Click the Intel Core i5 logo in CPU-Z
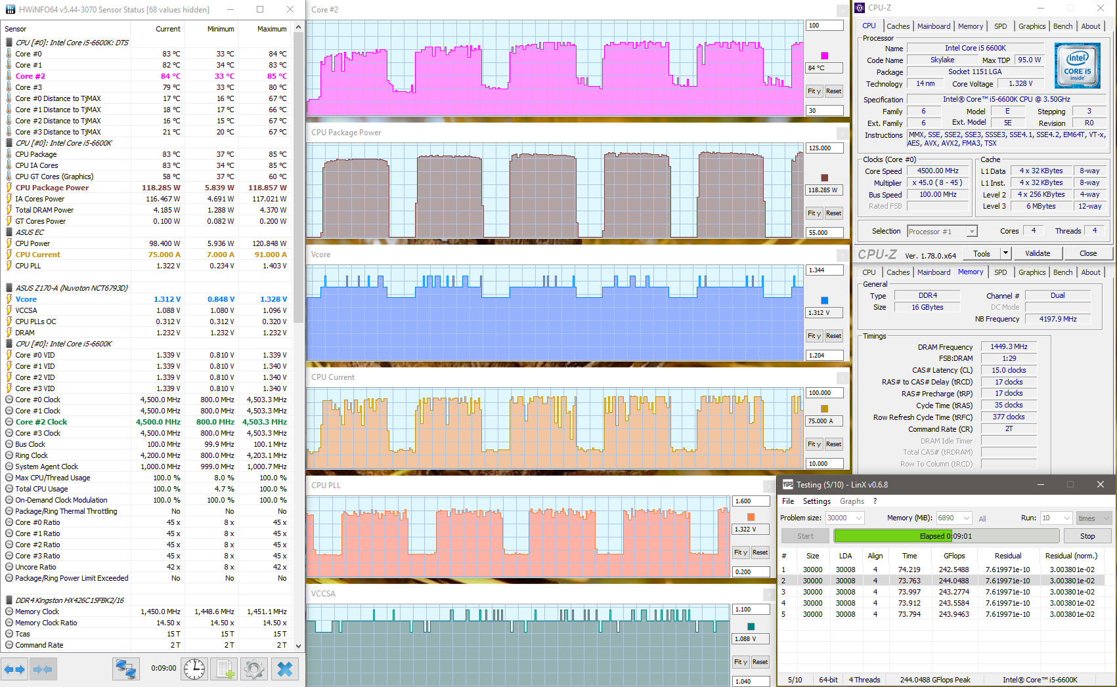 tap(1077, 66)
